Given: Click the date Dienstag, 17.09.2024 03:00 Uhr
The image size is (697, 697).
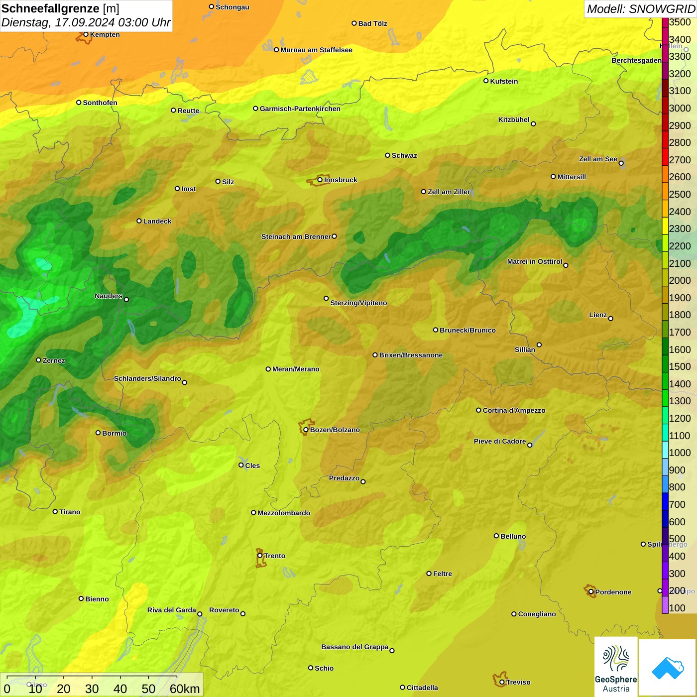Looking at the screenshot, I should point(86,22).
